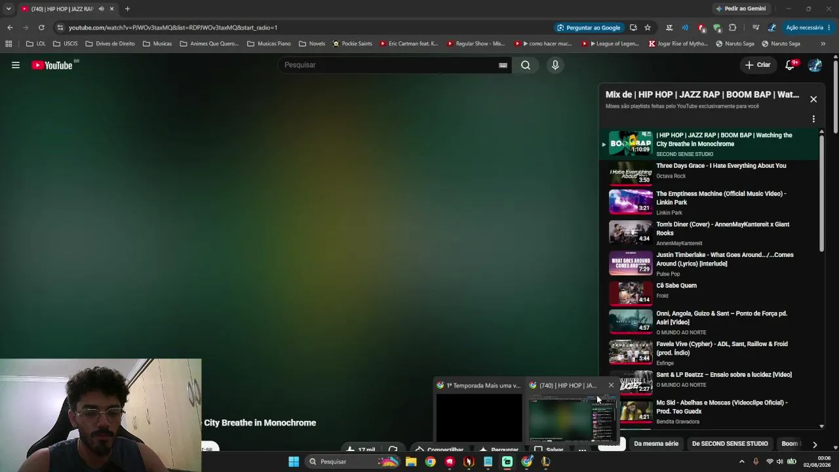Close the HIP HOP YouTube tab
This screenshot has height=472, width=839.
(111, 9)
